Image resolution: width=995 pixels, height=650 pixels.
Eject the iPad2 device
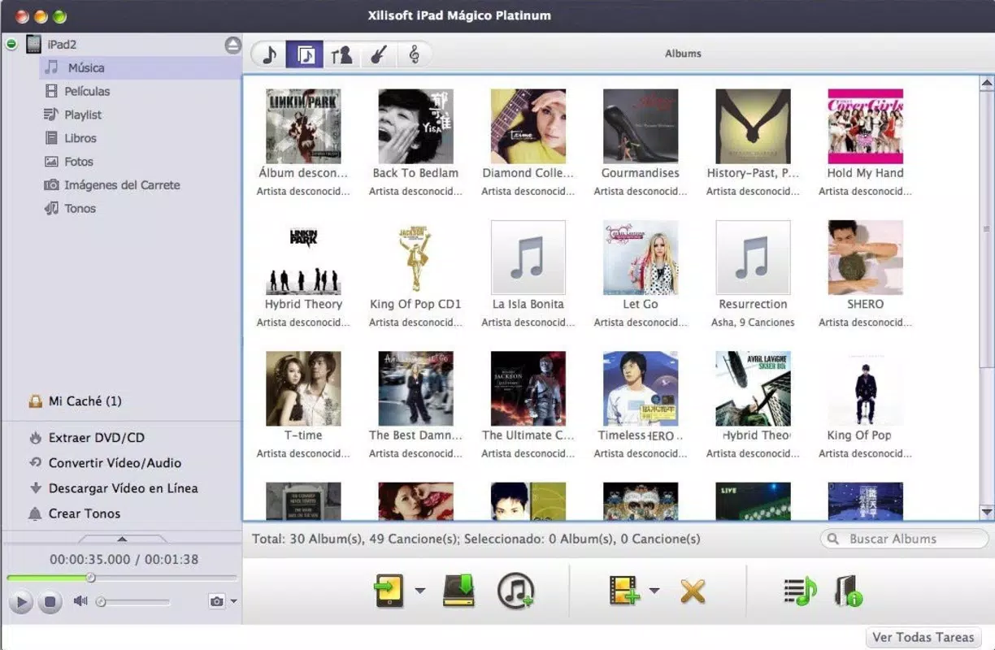[x=233, y=45]
